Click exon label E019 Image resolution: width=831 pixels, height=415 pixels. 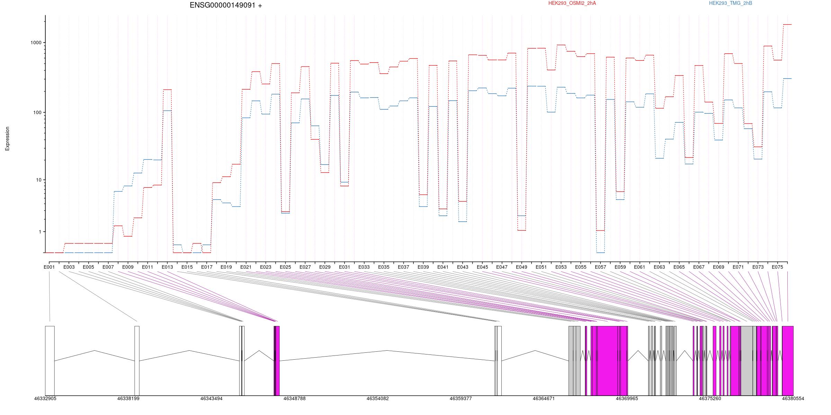pyautogui.click(x=226, y=267)
